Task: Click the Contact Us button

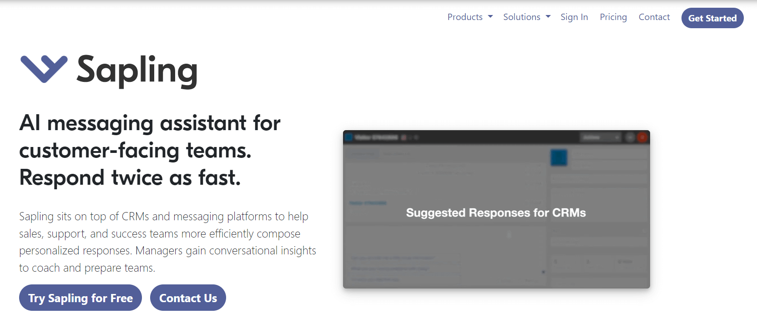Action: 188,298
